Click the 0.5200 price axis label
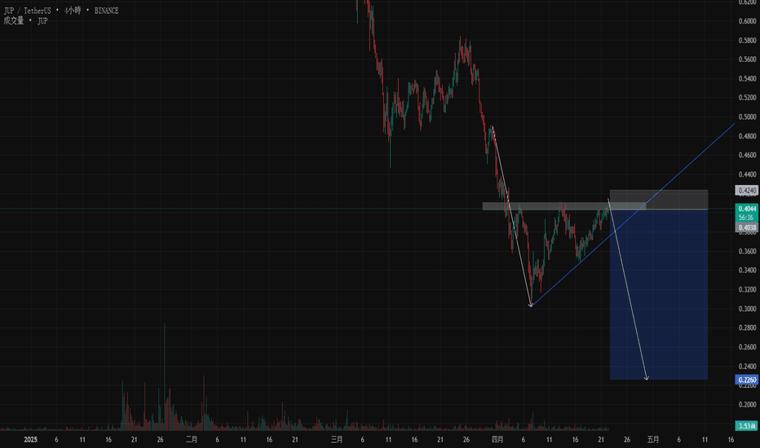Screen dimensions: 760x448 coord(747,98)
